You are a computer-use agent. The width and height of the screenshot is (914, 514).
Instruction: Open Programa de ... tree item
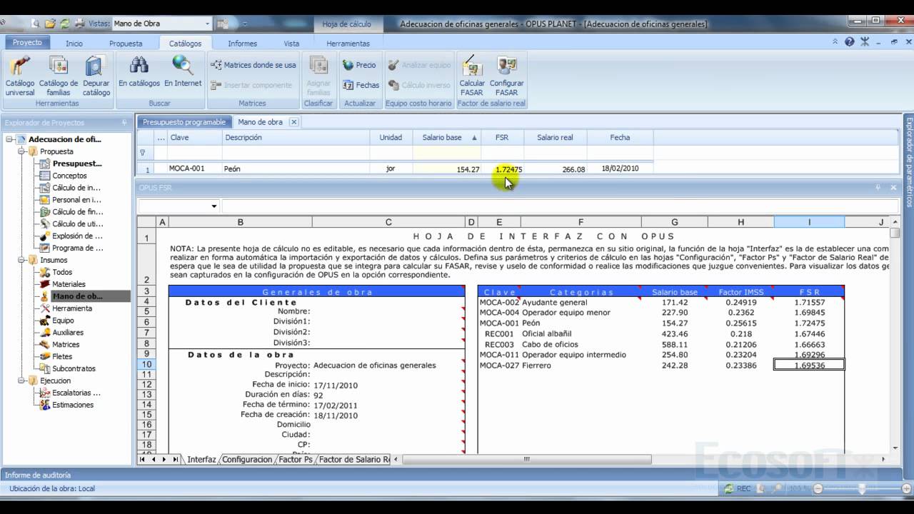point(77,248)
